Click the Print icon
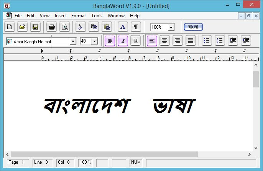263x171 pixels. coord(51,27)
